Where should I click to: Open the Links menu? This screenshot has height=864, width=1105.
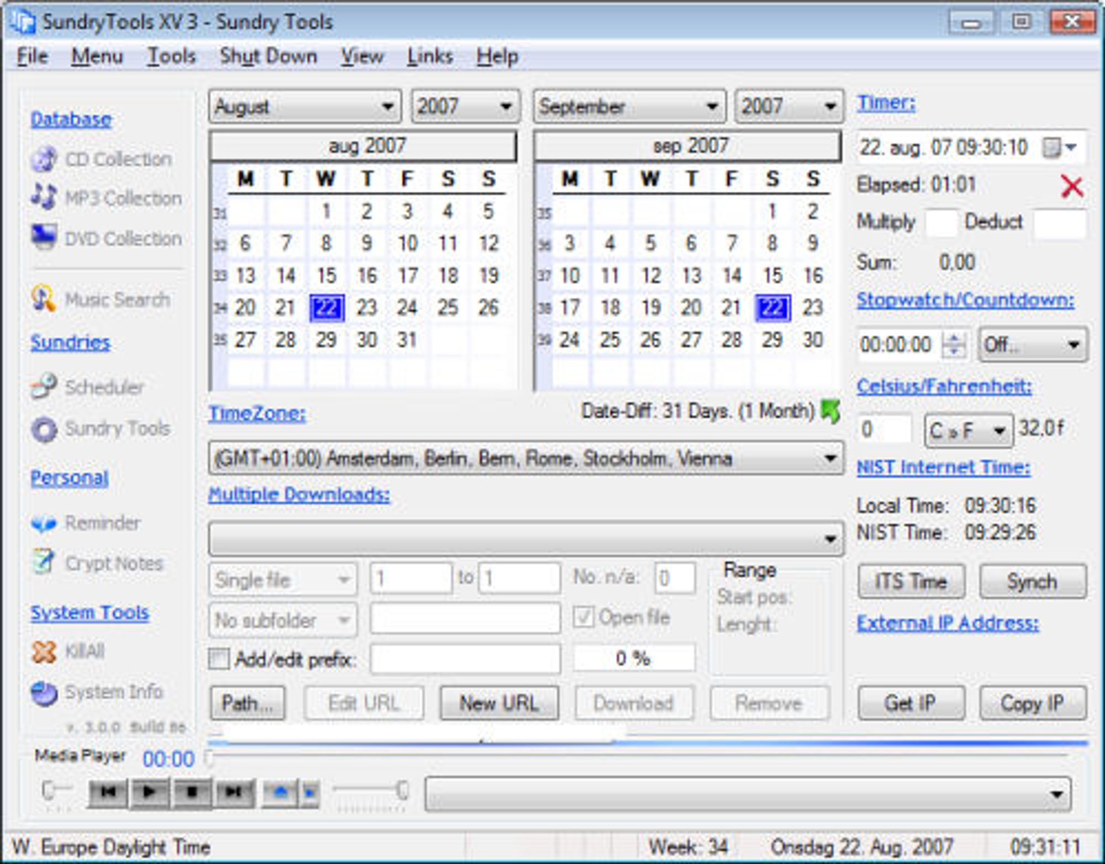point(430,56)
